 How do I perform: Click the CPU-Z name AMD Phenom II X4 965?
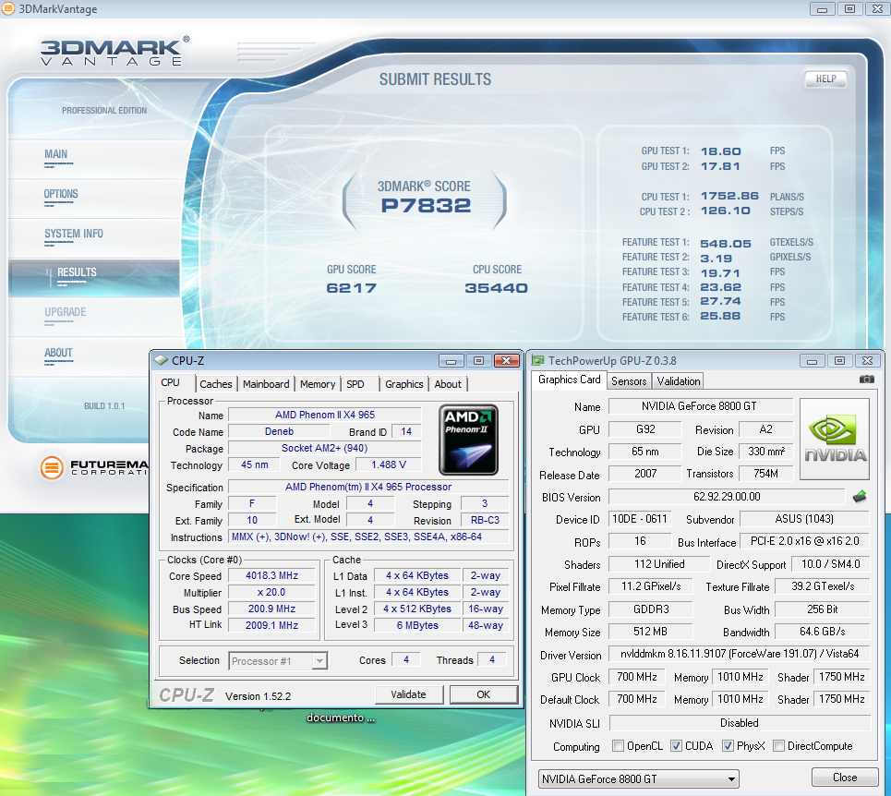tap(324, 415)
